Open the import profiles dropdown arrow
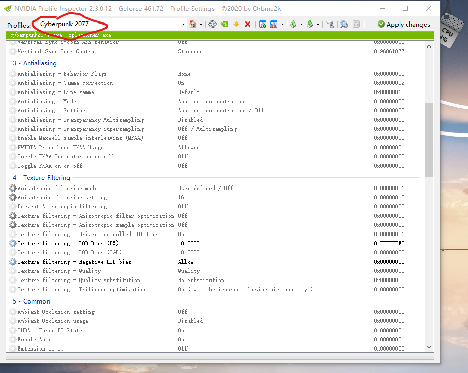Viewport: 468px width, 373px height. click(x=318, y=24)
